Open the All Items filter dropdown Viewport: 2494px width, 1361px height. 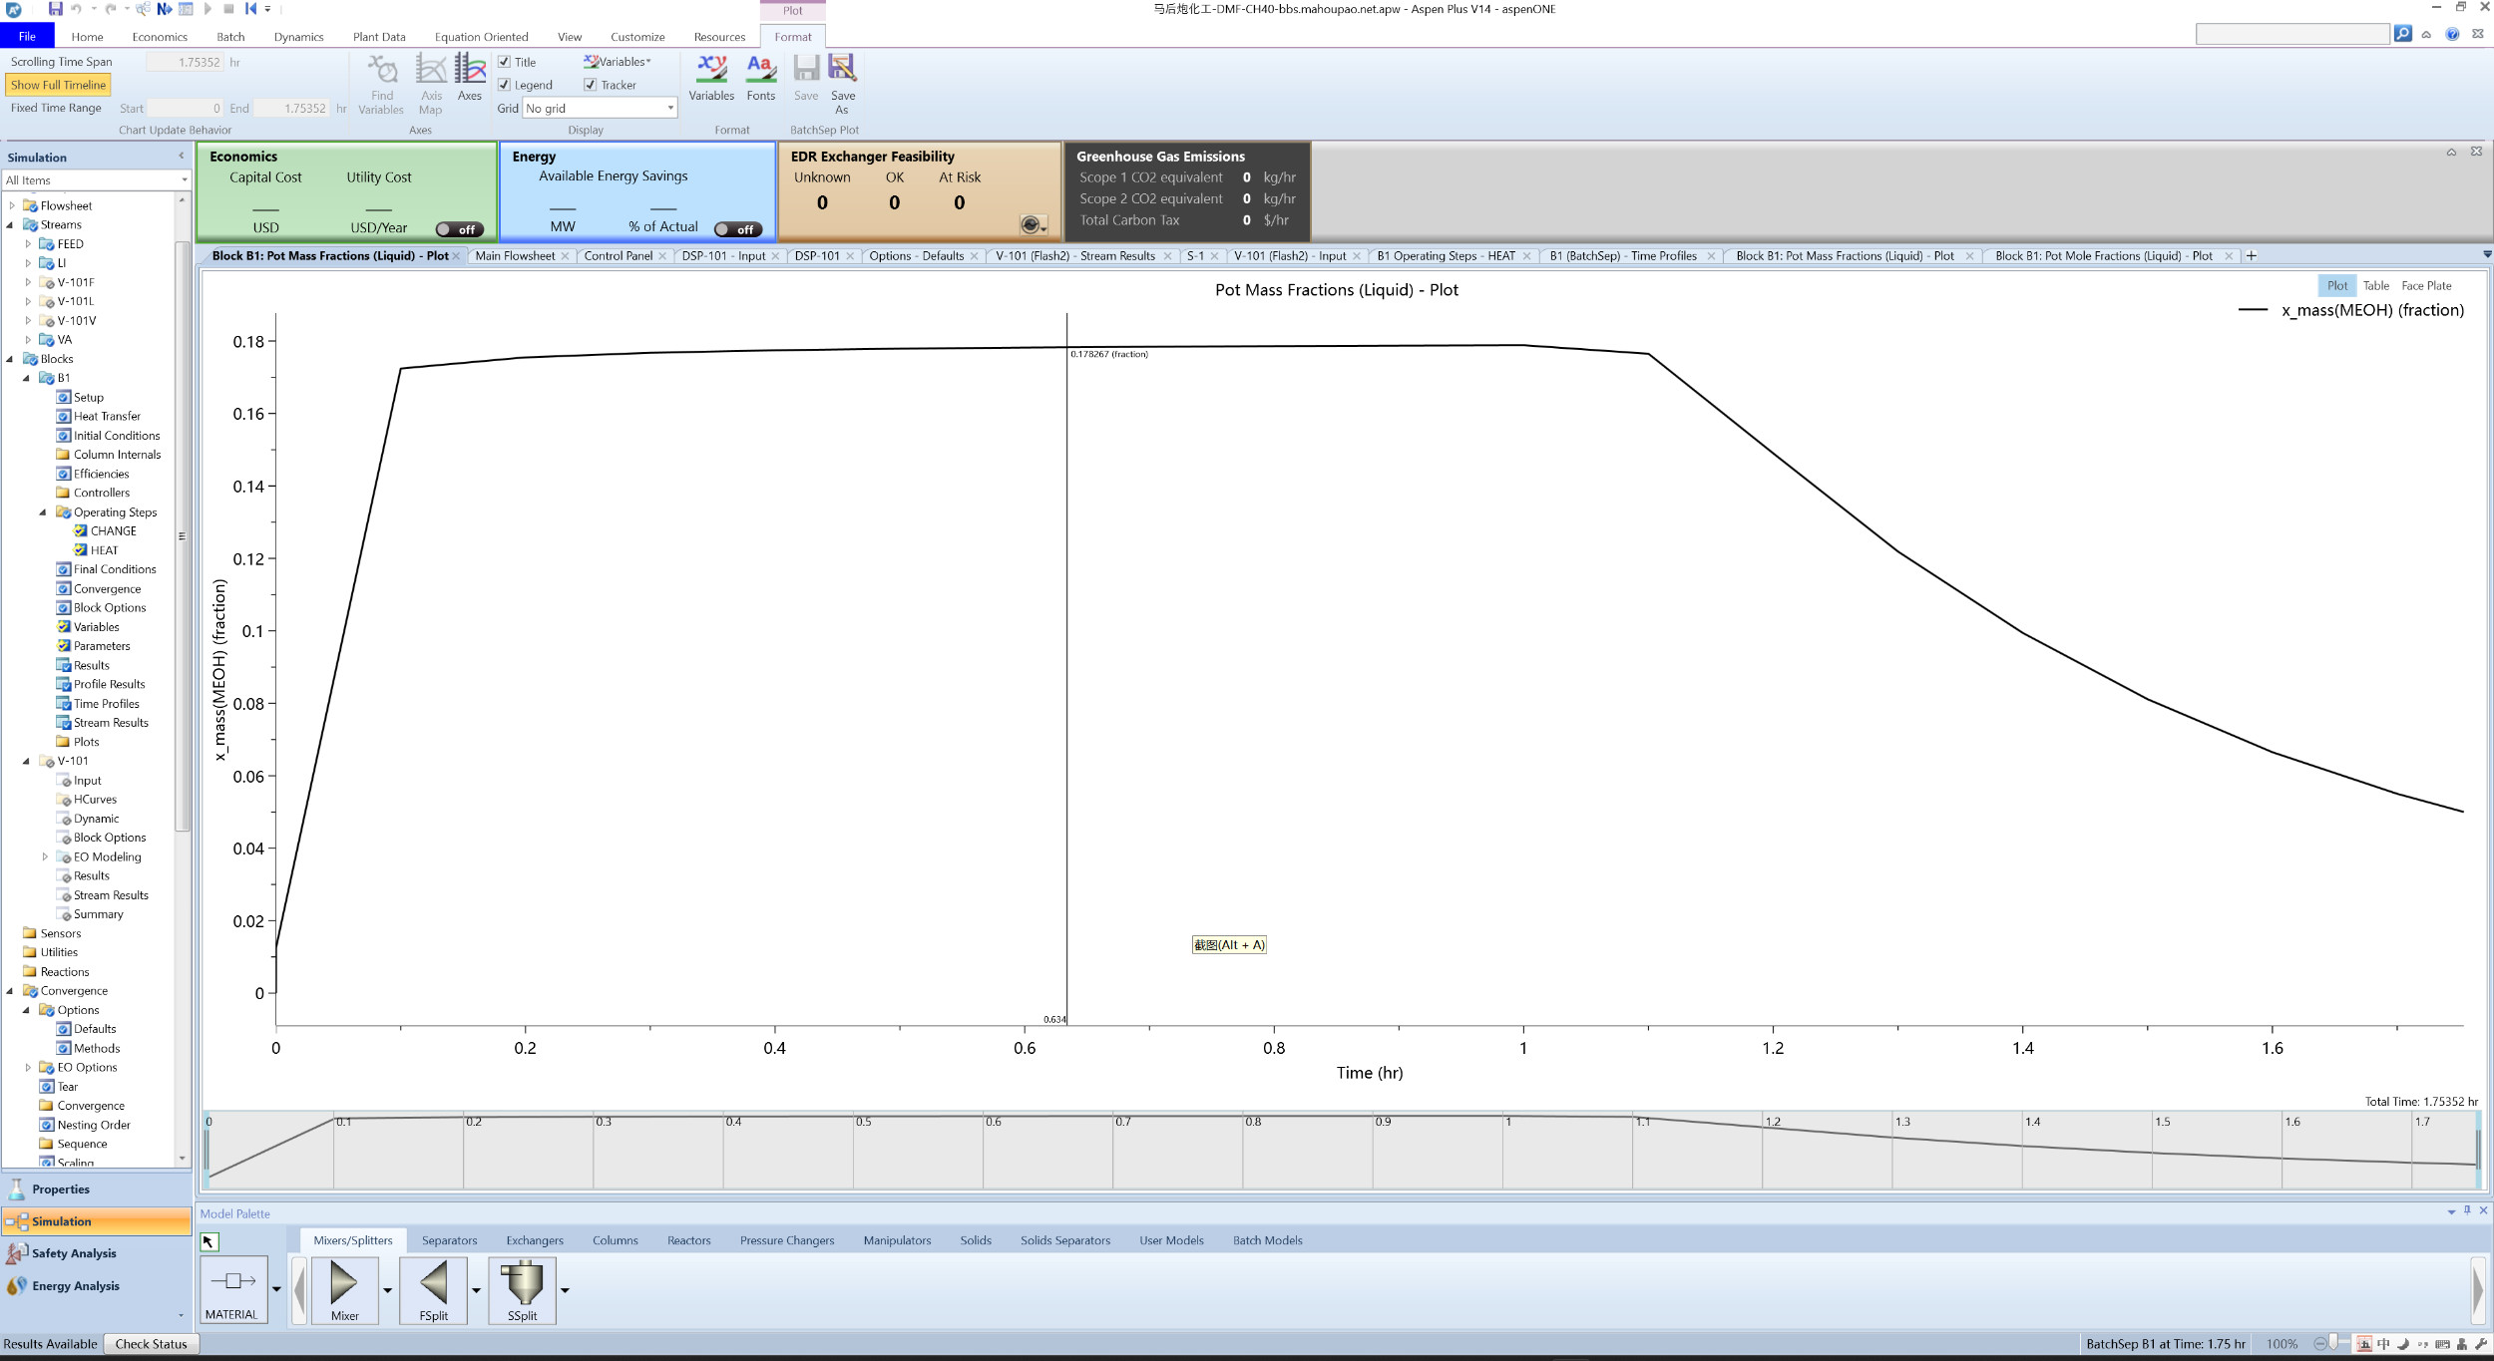point(96,180)
